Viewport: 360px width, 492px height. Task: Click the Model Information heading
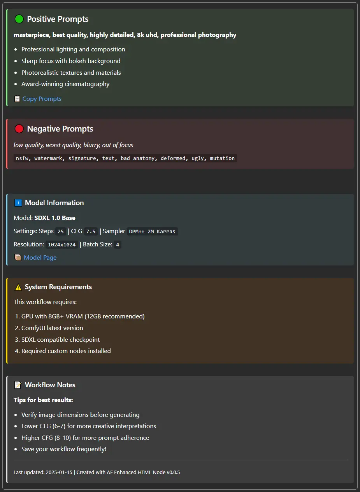(x=54, y=203)
